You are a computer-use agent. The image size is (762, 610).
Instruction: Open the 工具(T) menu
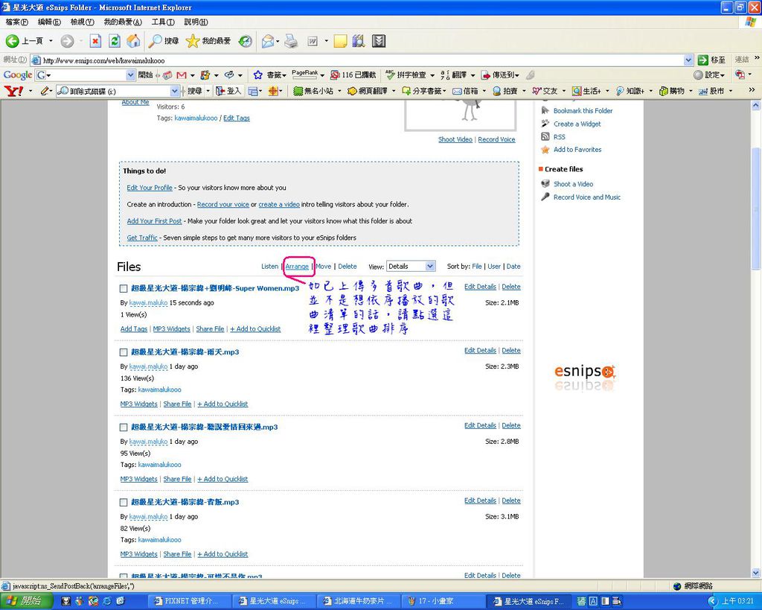[163, 22]
